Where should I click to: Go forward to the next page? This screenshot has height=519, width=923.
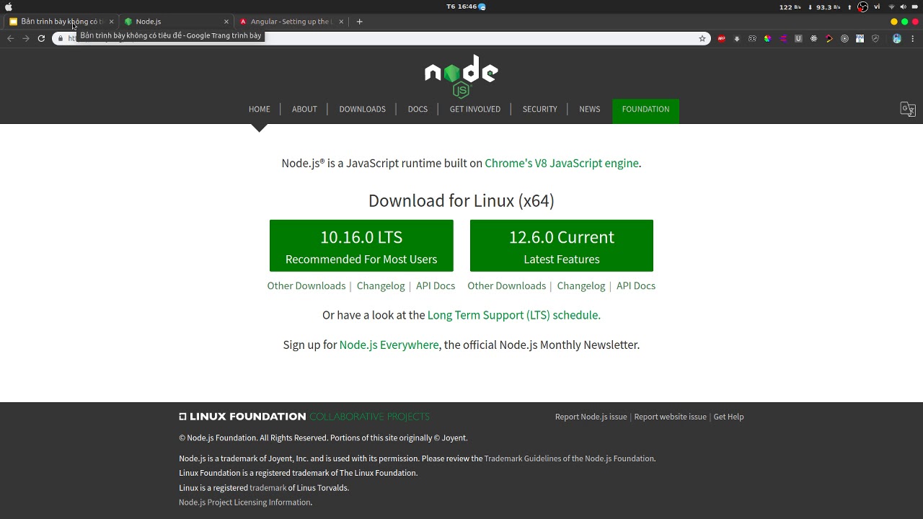tap(25, 38)
